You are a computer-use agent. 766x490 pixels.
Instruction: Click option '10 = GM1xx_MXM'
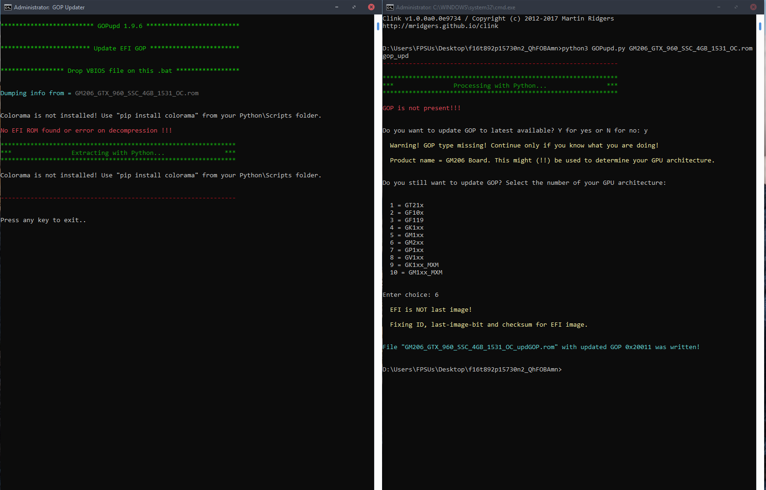[416, 273]
